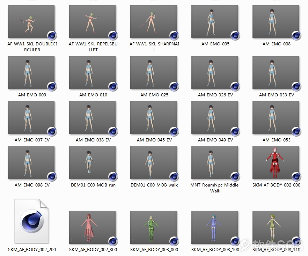
Task: Open the AM_EMO_005 thumbnail
Action: (214, 22)
